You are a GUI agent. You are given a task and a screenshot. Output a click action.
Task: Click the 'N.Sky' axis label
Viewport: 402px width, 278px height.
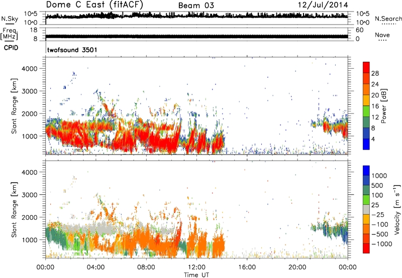[10, 19]
